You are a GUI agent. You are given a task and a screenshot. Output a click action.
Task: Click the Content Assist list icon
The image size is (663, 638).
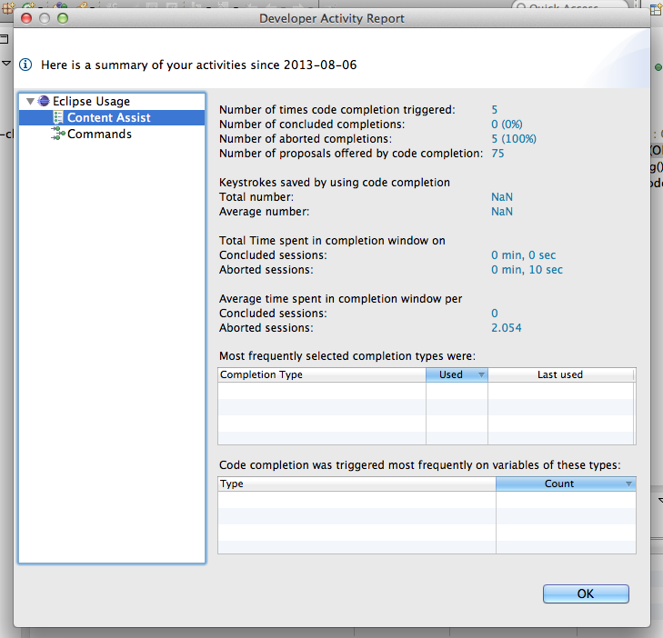[x=58, y=117]
